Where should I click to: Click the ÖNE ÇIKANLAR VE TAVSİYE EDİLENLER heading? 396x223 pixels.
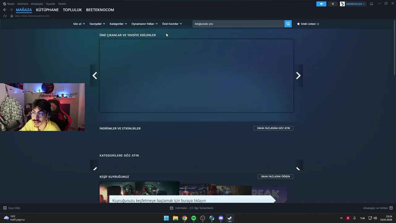tap(127, 35)
